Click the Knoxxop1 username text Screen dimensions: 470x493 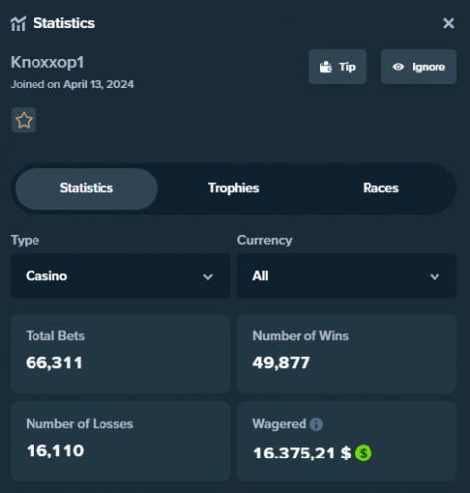point(47,63)
